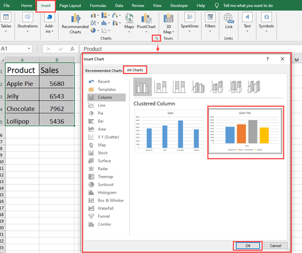Image resolution: width=302 pixels, height=253 pixels.
Task: Select column B header
Action: pos(57,60)
